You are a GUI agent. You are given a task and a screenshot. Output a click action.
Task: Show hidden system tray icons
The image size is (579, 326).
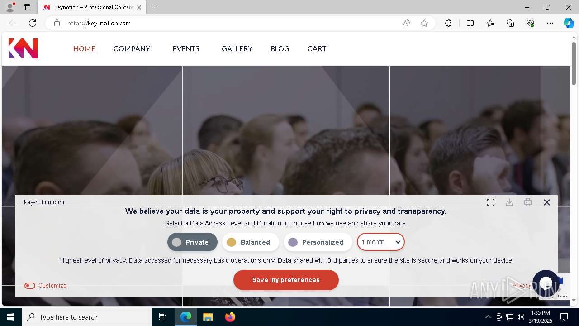click(x=488, y=317)
